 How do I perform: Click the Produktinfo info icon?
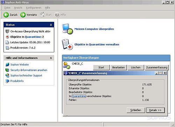point(7,81)
